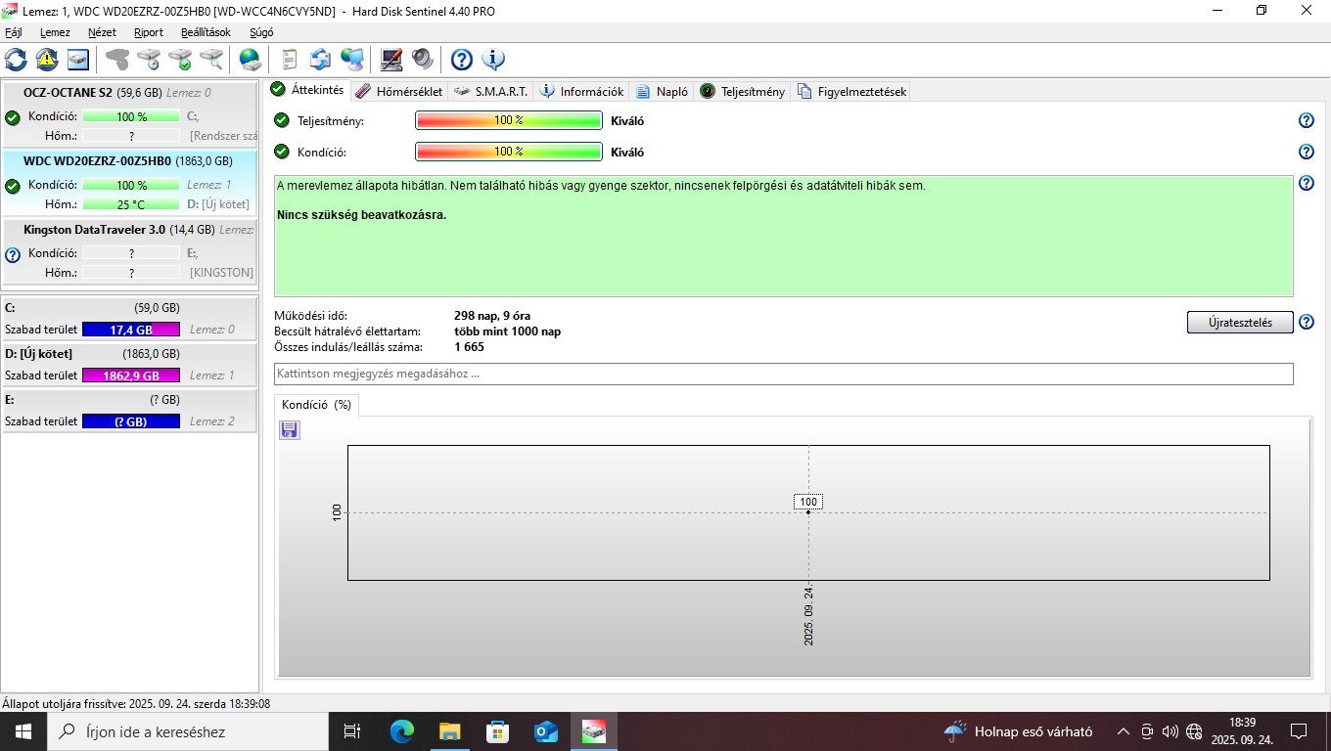The width and height of the screenshot is (1331, 751).
Task: Click the warning-triangle refresh toolbar icon
Action: click(x=47, y=60)
